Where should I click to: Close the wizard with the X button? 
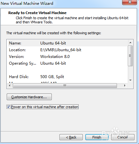(x=130, y=2)
